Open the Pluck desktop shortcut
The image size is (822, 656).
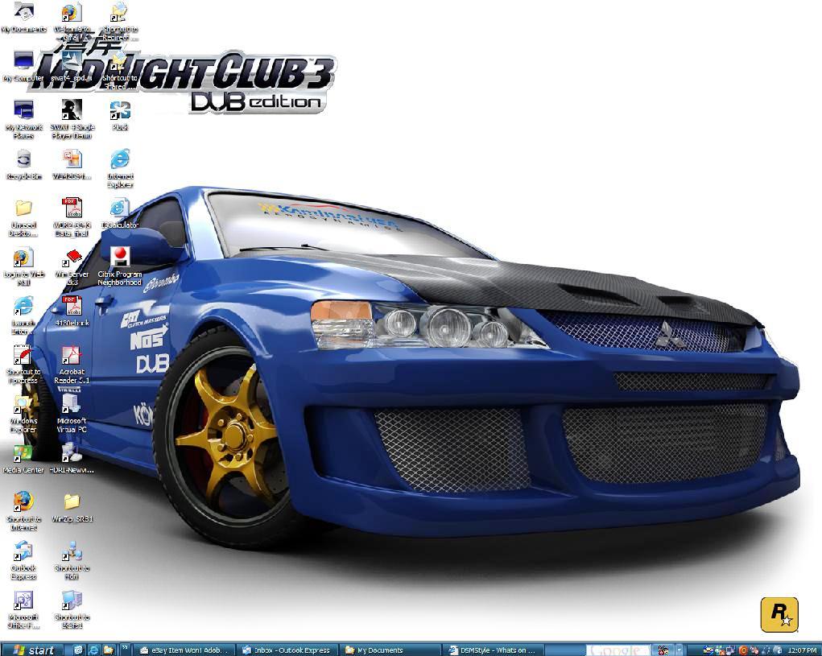coord(120,111)
